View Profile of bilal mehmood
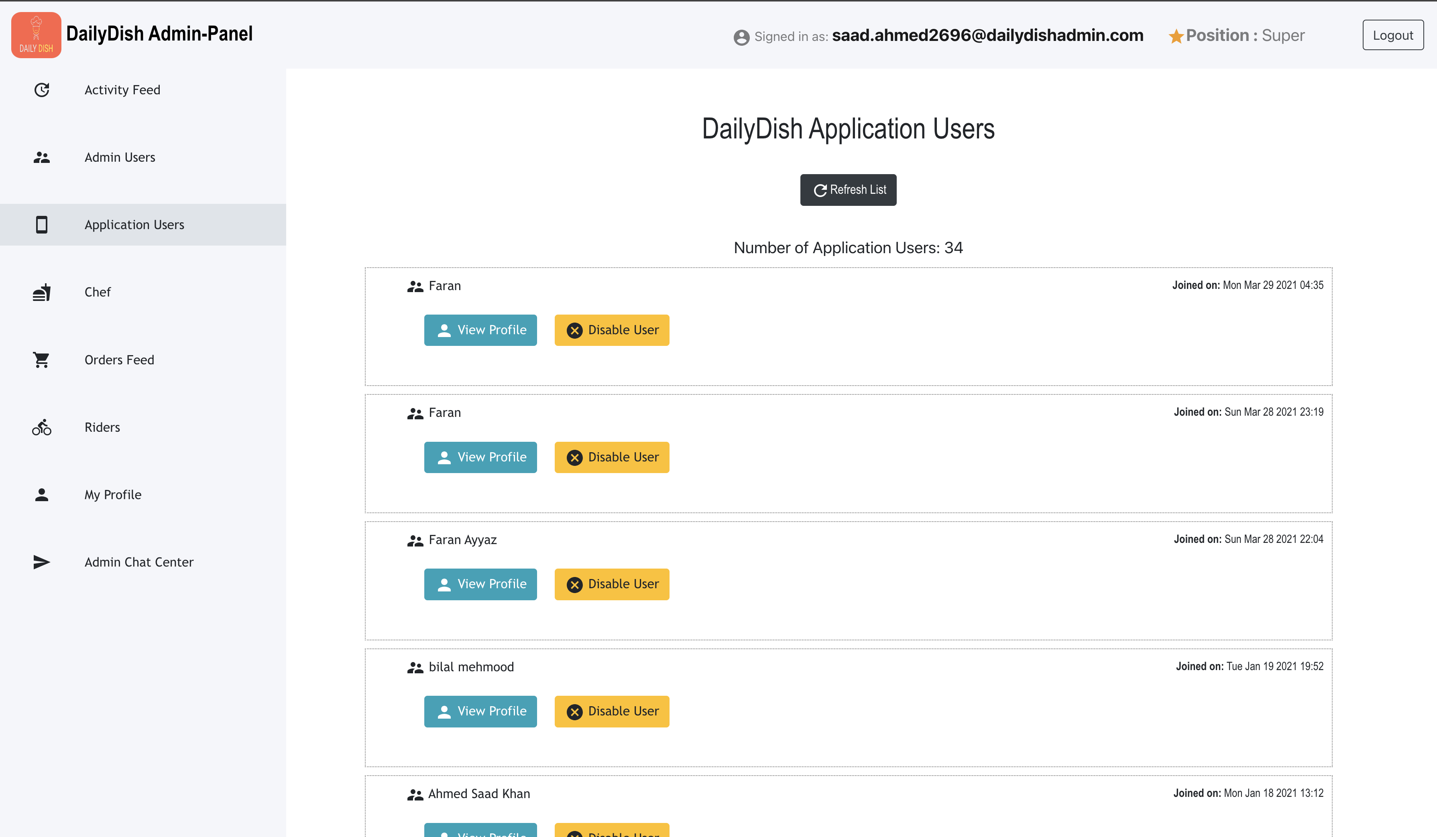 pos(480,711)
